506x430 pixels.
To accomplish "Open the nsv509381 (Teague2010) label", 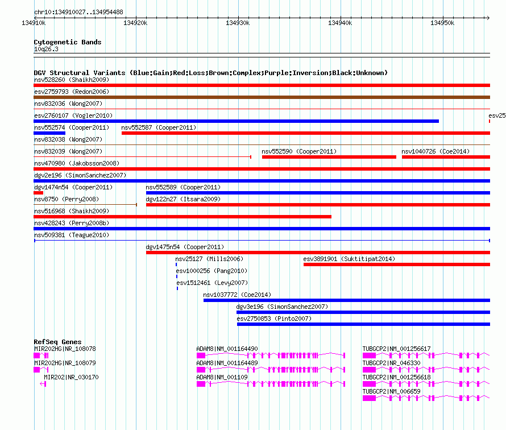I will tap(72, 235).
